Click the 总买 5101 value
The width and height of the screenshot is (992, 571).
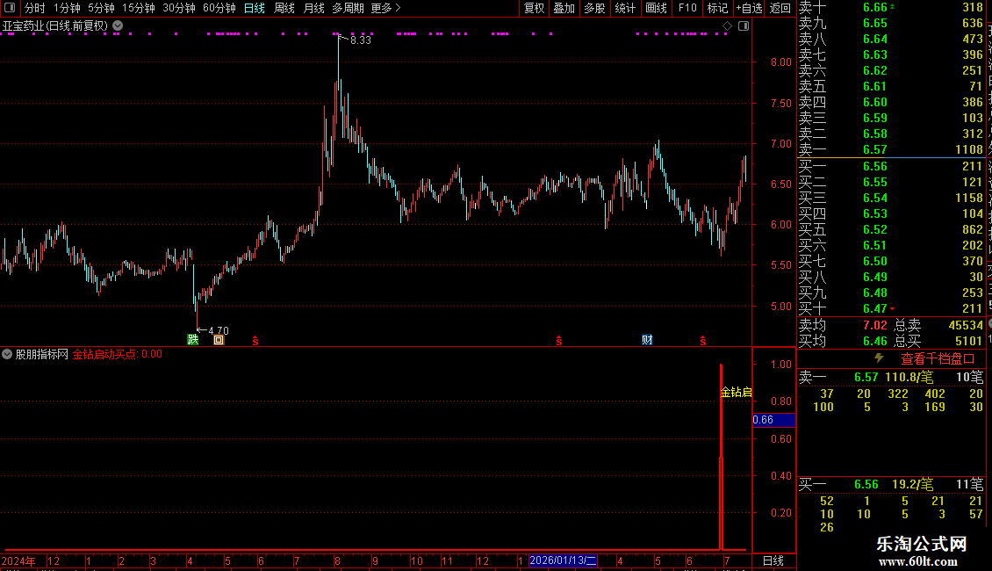tap(968, 341)
